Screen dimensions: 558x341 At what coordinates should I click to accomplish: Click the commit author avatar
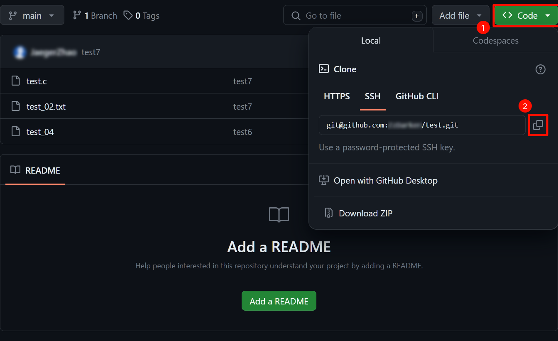19,52
